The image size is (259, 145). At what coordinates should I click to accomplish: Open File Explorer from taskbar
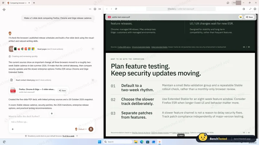[136, 142]
